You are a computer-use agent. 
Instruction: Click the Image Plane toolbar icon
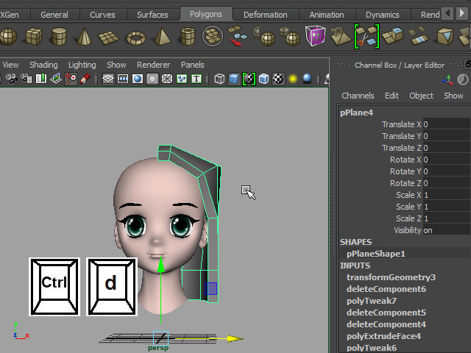tap(56, 79)
